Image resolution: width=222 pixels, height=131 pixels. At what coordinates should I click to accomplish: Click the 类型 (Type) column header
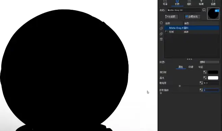click(x=201, y=23)
